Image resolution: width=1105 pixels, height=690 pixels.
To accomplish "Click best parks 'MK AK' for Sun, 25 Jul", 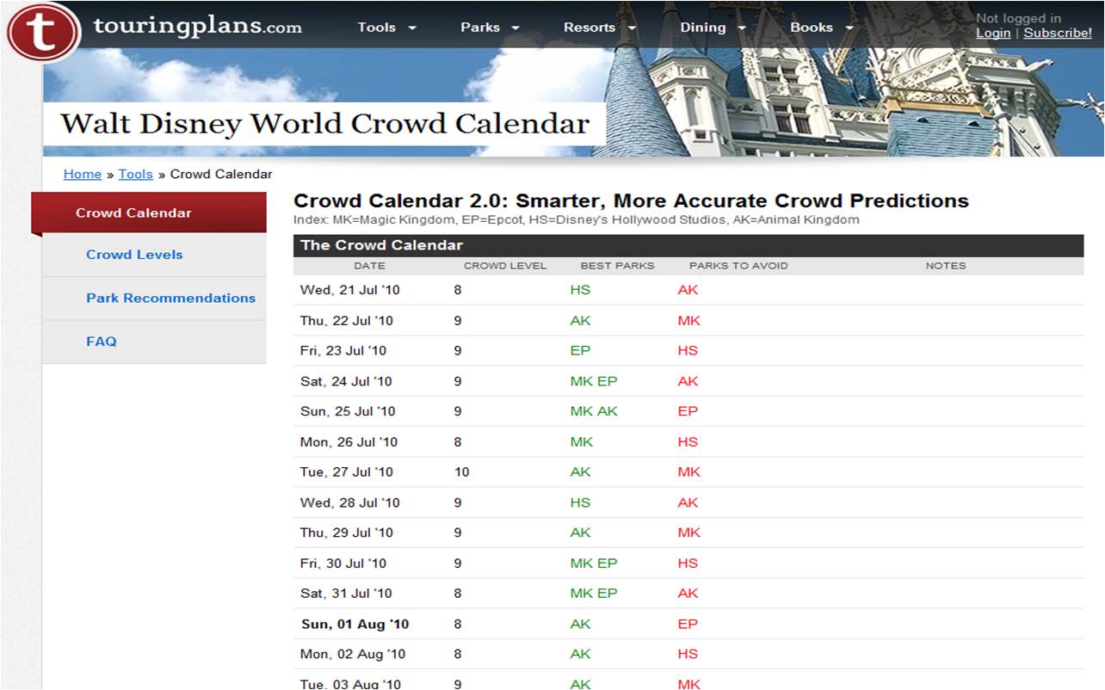I will point(594,411).
